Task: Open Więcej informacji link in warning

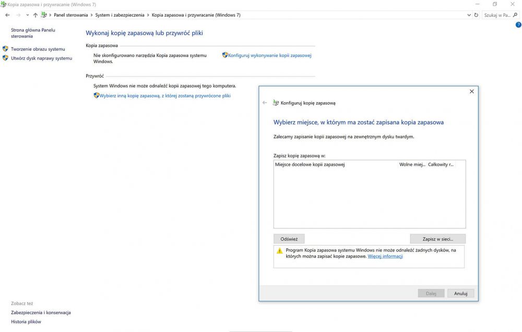Action: 385,256
